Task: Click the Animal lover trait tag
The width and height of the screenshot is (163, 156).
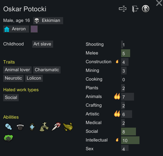Action: tap(17, 70)
